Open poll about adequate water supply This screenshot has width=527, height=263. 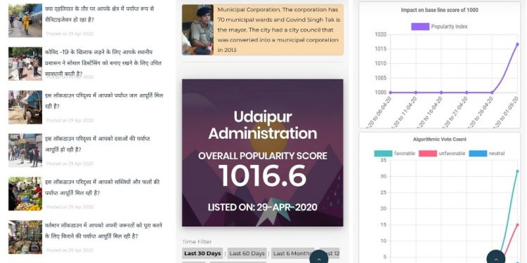[104, 101]
